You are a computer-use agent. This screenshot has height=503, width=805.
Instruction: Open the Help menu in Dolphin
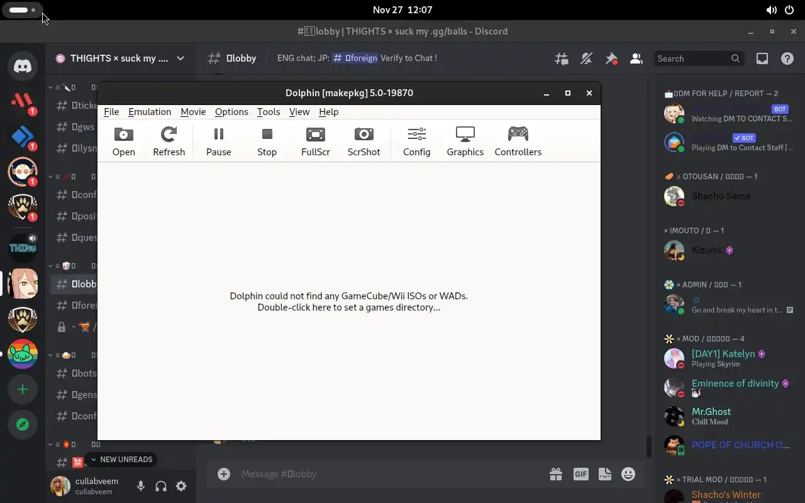pos(329,111)
